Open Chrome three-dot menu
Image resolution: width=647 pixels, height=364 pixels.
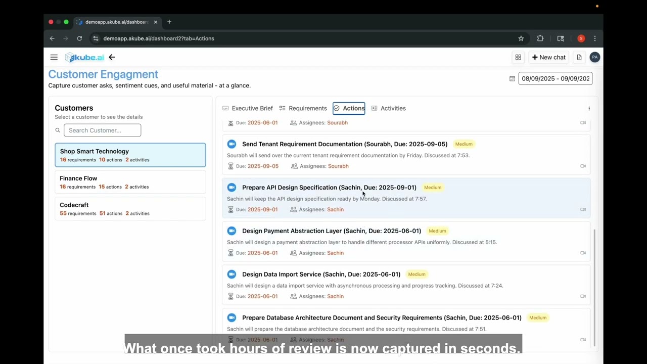point(595,38)
